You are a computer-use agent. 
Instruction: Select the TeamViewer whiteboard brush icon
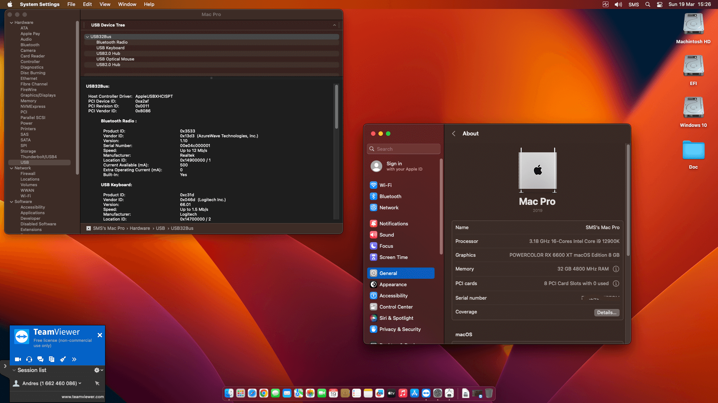63,359
